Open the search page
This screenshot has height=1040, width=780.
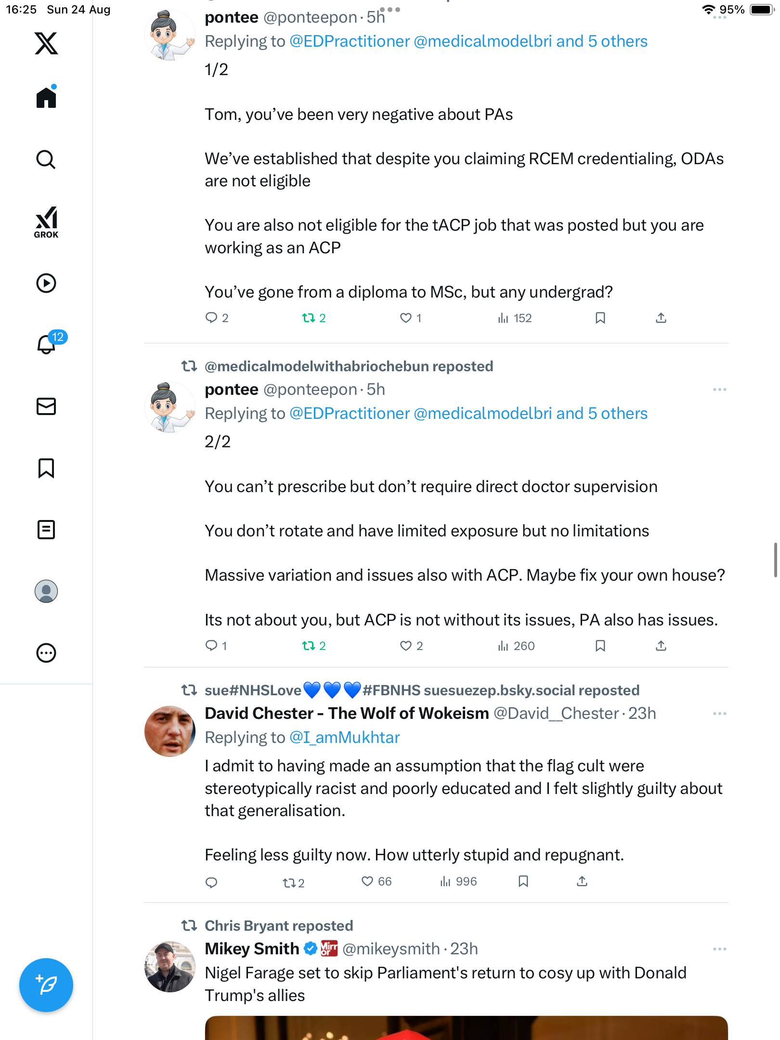tap(46, 159)
